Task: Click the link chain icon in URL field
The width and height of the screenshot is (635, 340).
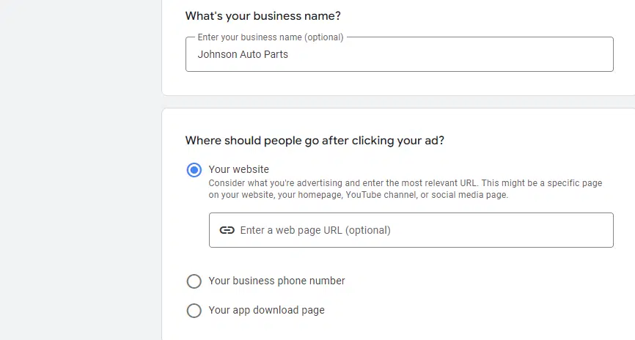Action: (x=227, y=230)
